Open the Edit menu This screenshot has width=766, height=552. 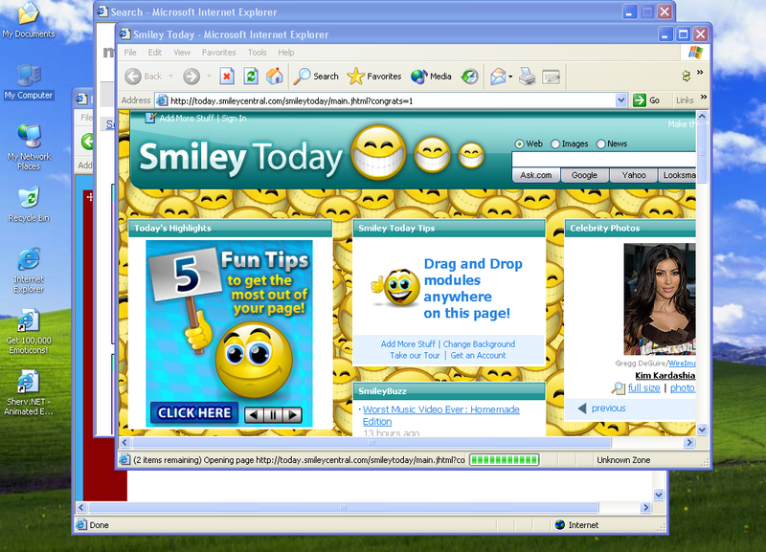[x=155, y=53]
